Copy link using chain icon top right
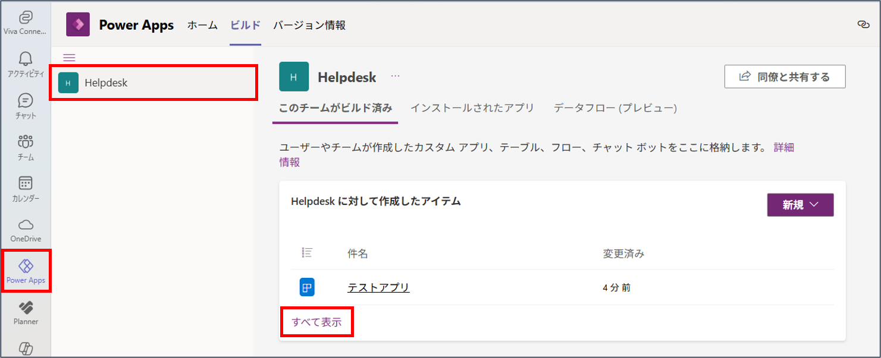The image size is (881, 358). tap(863, 24)
